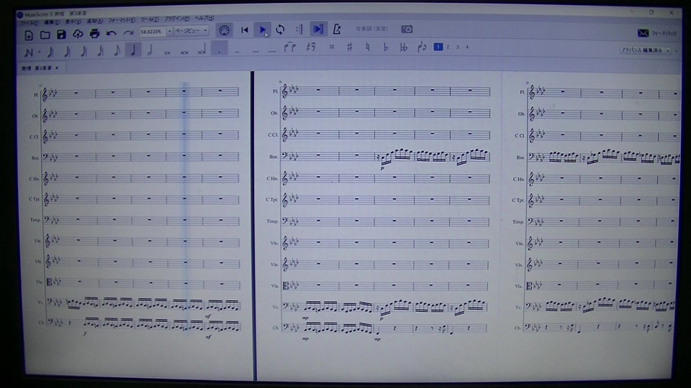This screenshot has height=388, width=691.
Task: Save the score with floppy disk icon
Action: point(61,34)
